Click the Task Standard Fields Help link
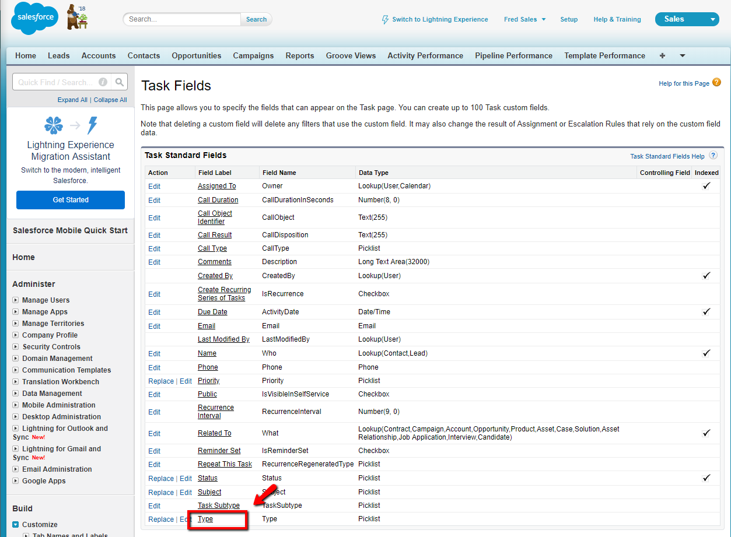 click(x=667, y=156)
